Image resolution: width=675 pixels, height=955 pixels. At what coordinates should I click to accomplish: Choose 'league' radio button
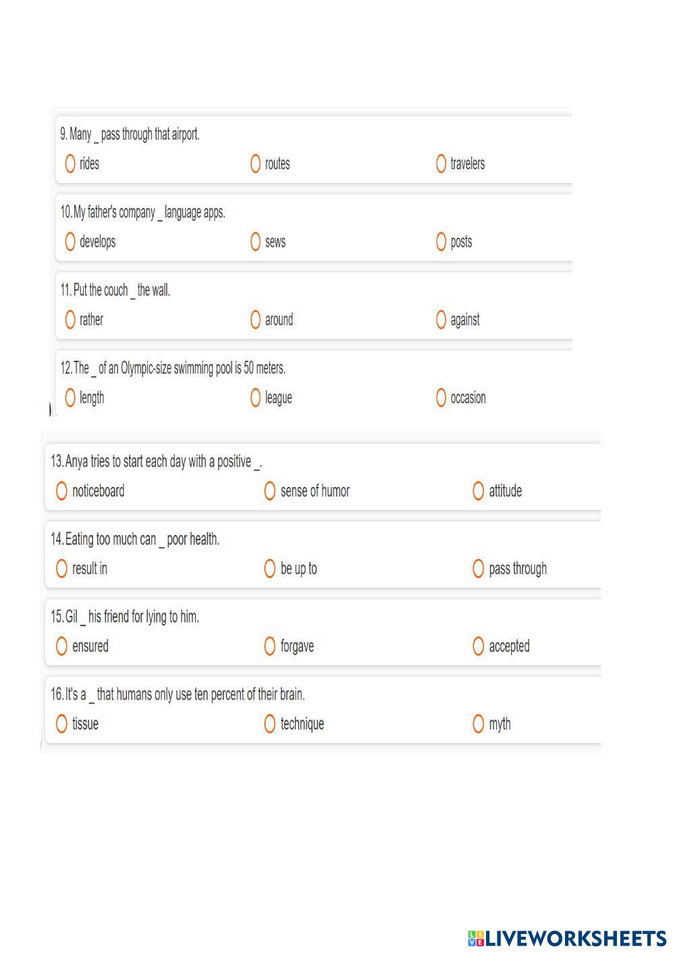(x=255, y=398)
